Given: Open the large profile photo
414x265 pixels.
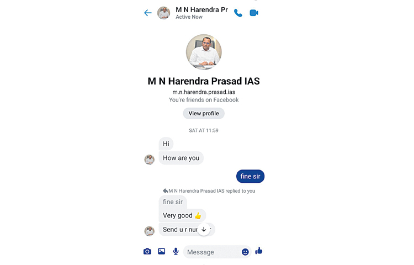Looking at the screenshot, I should tap(204, 52).
